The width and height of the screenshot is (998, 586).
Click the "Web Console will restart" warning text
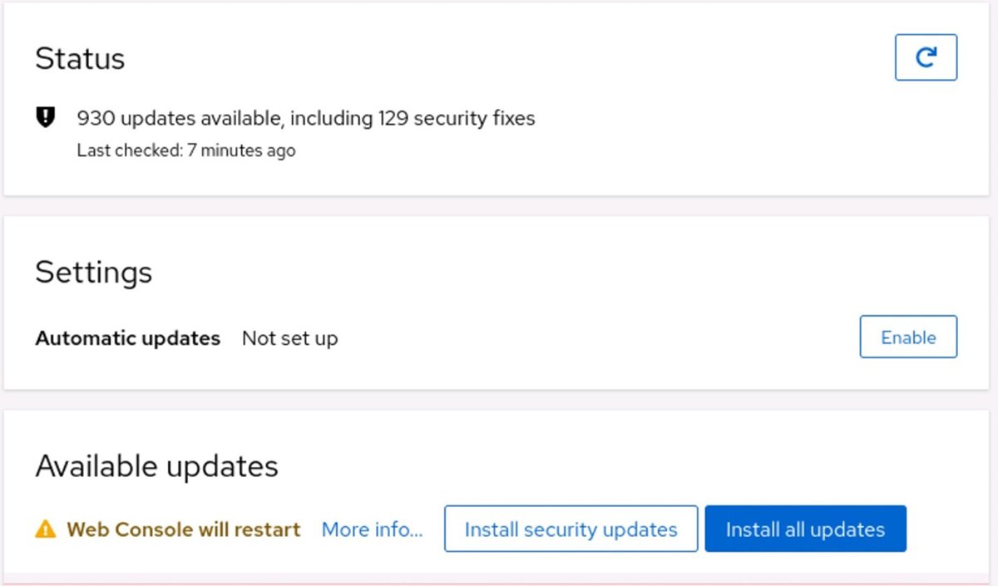click(183, 529)
